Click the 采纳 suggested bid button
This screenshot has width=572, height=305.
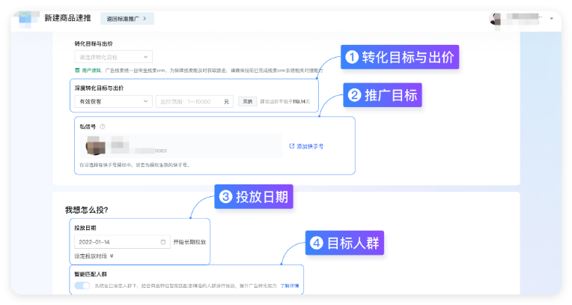248,101
